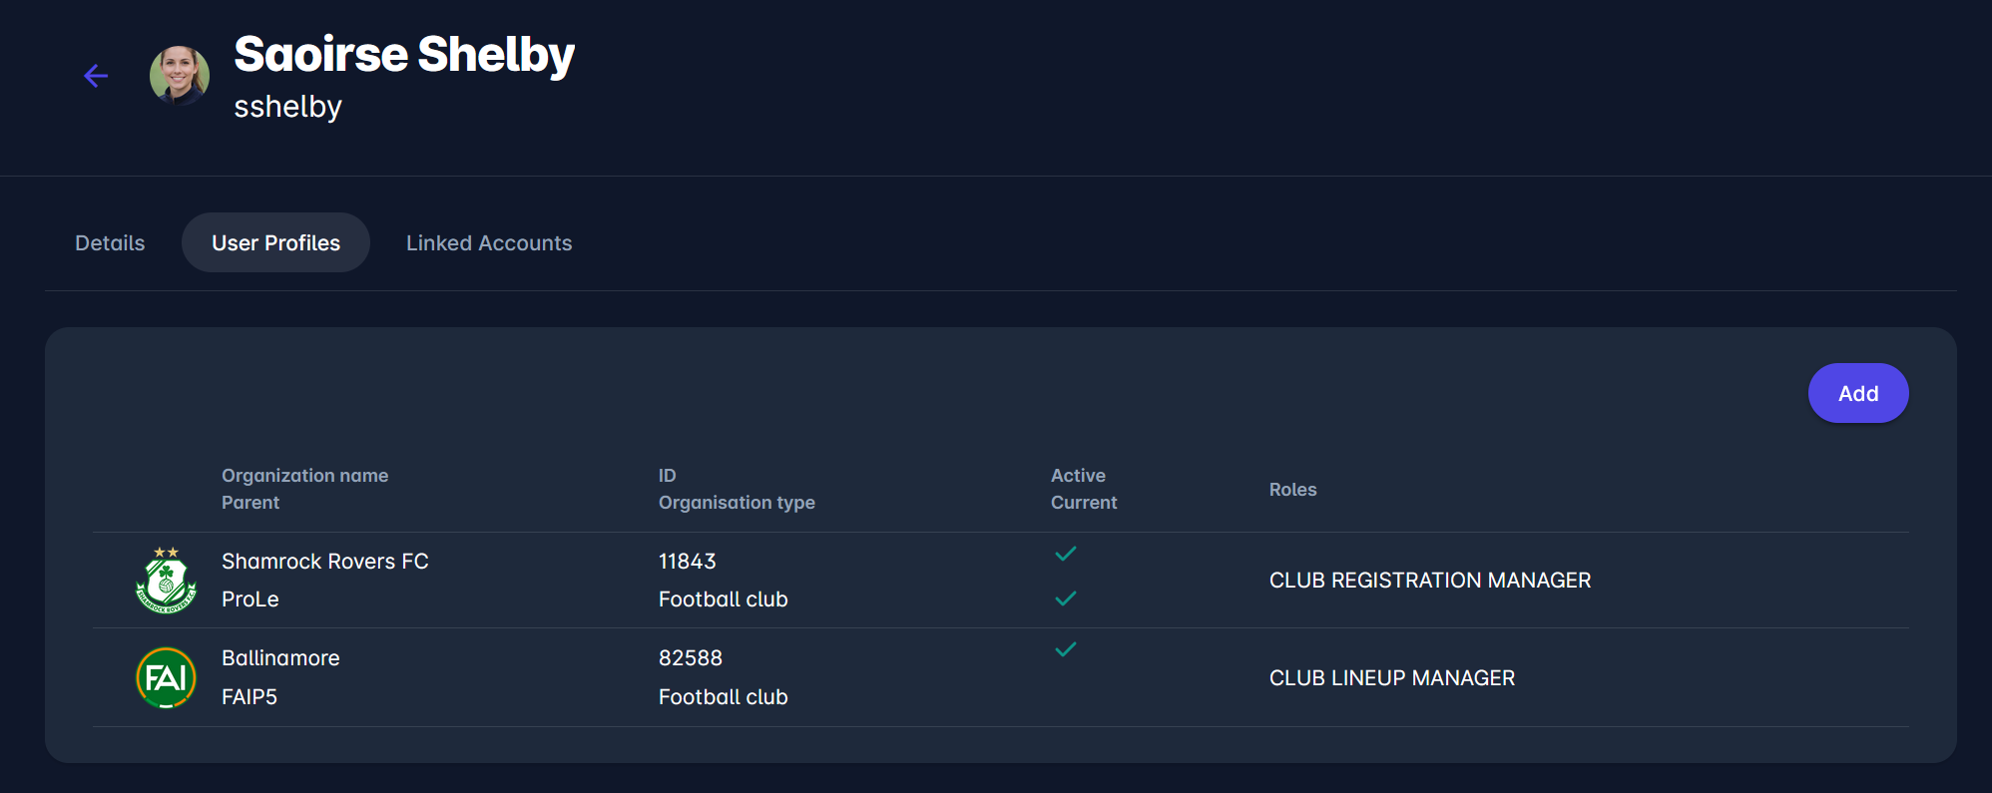1992x793 pixels.
Task: Select the User Profiles tab
Action: click(275, 242)
